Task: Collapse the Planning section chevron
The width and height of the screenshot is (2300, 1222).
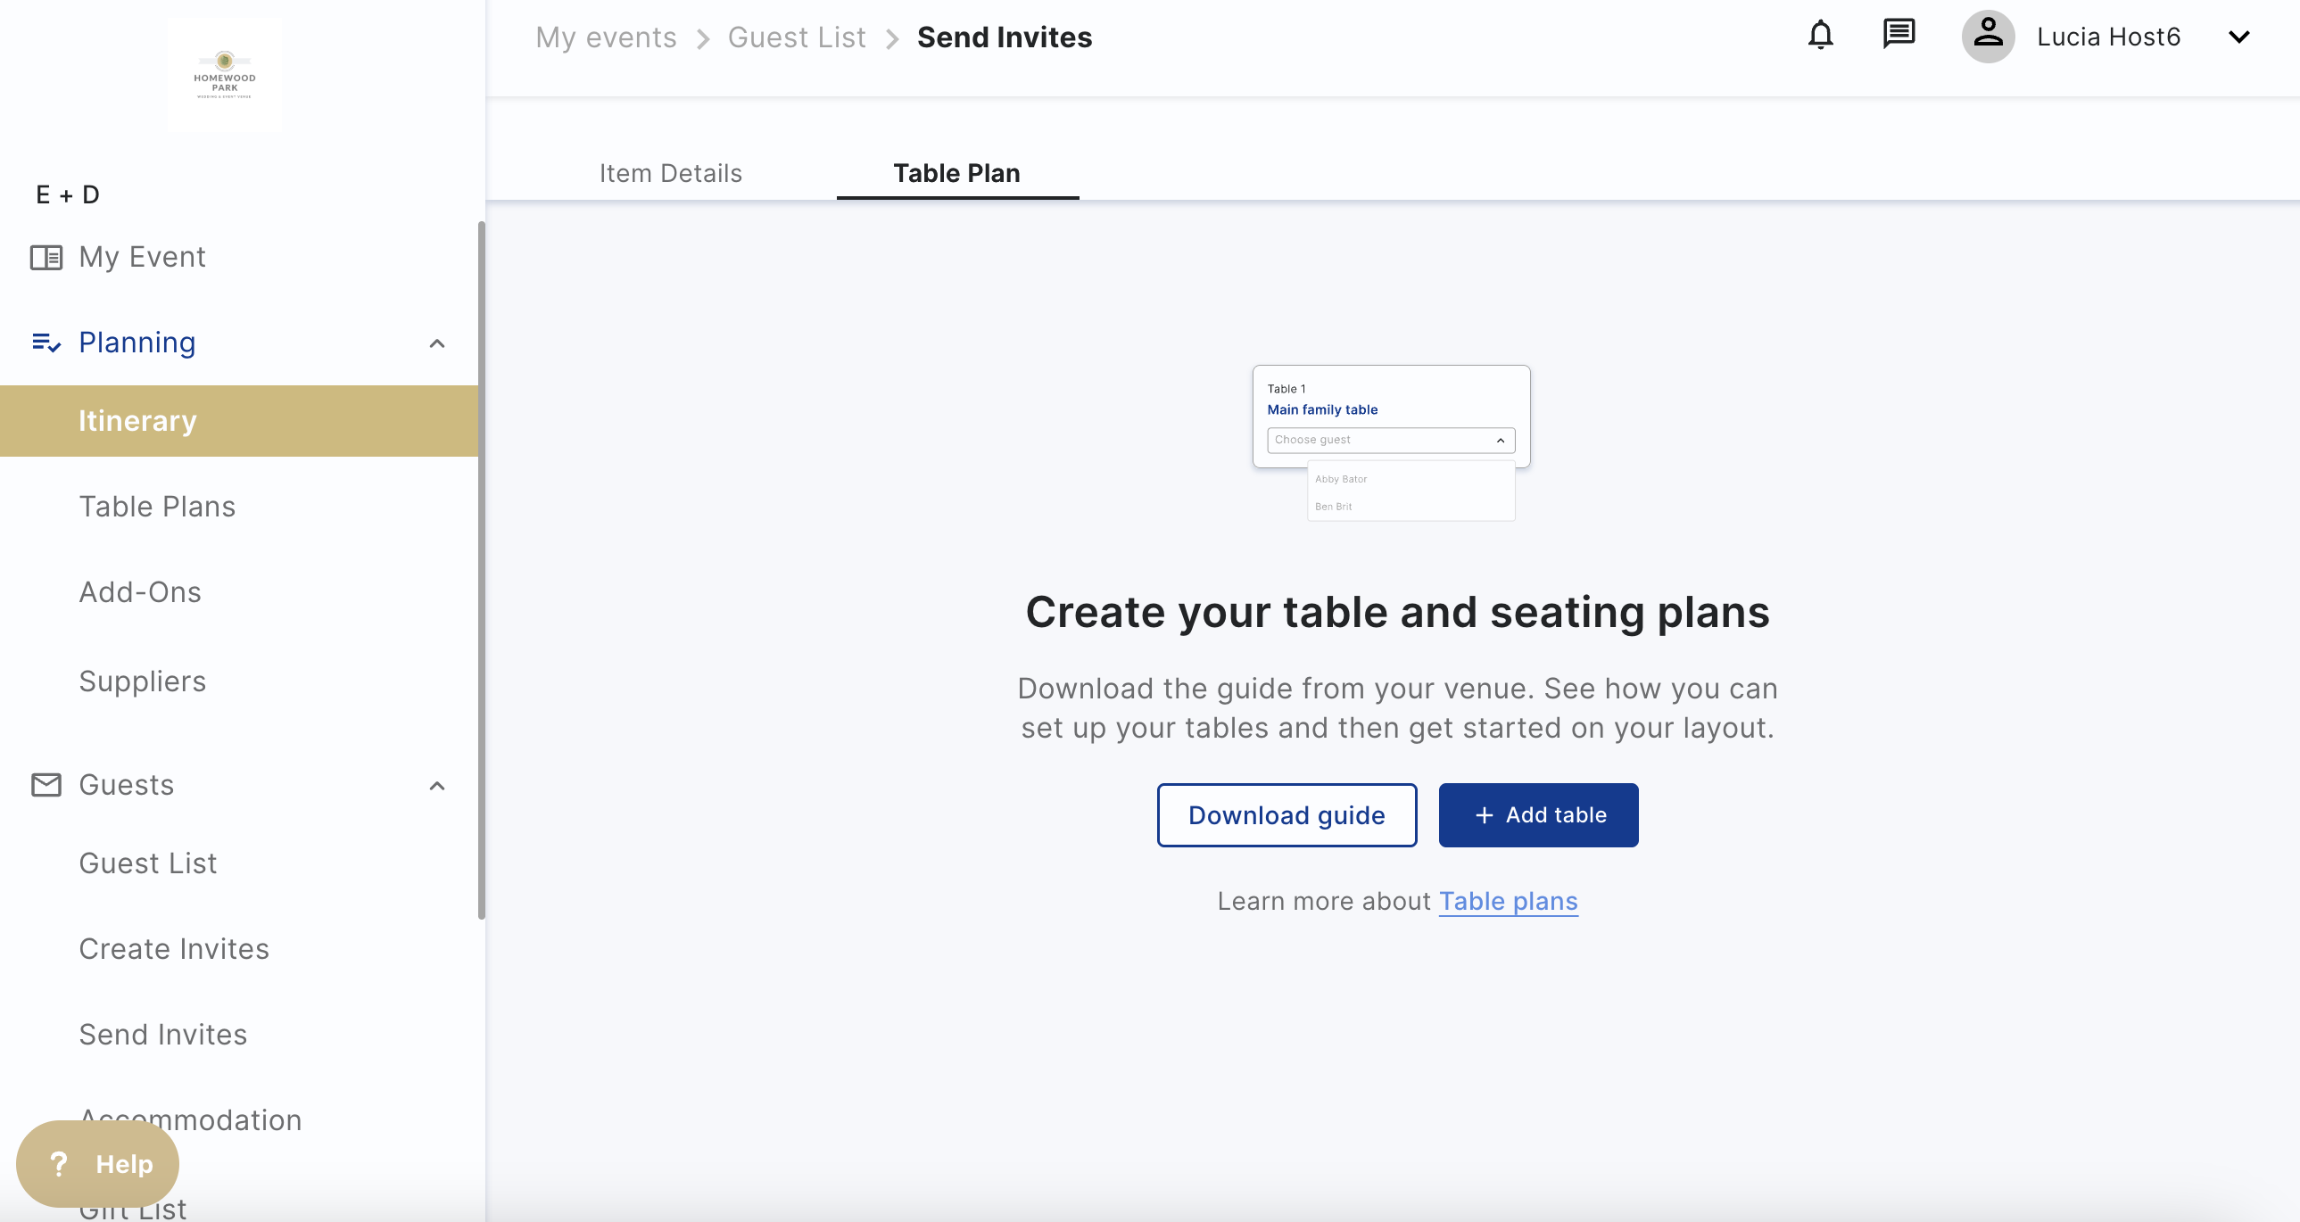Action: 436,343
